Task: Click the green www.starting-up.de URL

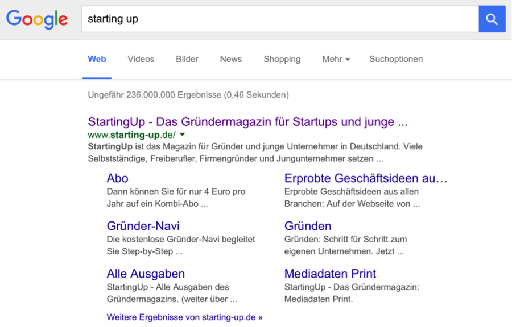Action: click(x=131, y=135)
